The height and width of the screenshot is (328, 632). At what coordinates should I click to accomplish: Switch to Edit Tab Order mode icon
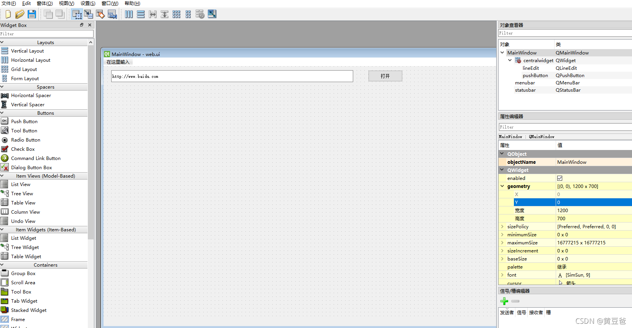(x=112, y=15)
